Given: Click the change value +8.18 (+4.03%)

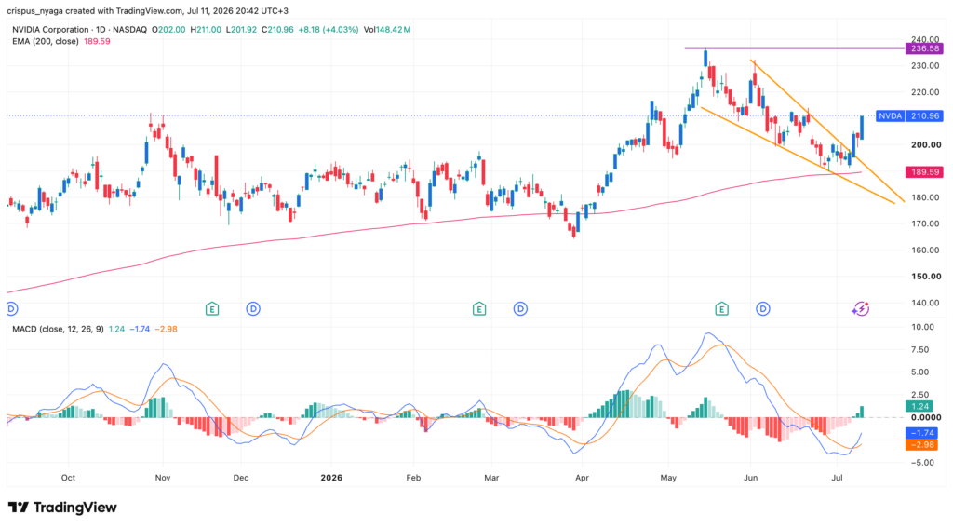Looking at the screenshot, I should click(x=329, y=29).
